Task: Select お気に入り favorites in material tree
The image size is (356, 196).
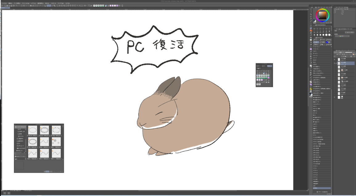Action: click(x=20, y=151)
